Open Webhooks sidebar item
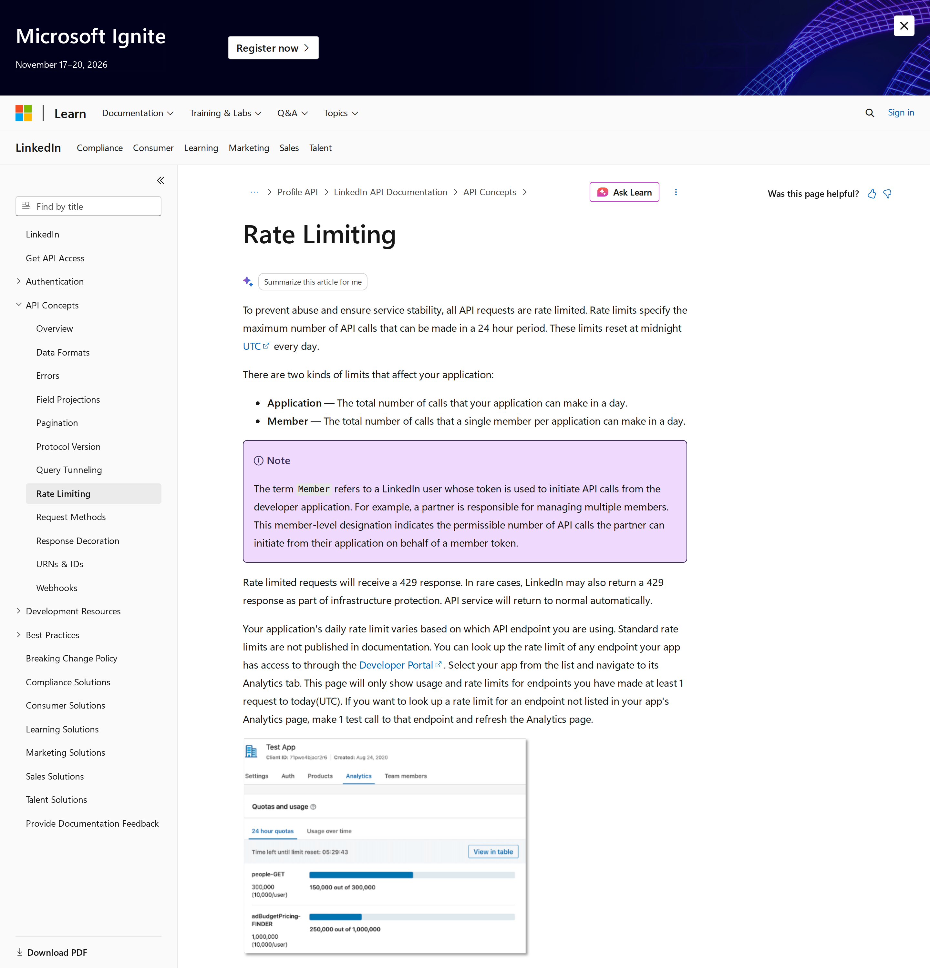This screenshot has height=968, width=930. click(56, 588)
